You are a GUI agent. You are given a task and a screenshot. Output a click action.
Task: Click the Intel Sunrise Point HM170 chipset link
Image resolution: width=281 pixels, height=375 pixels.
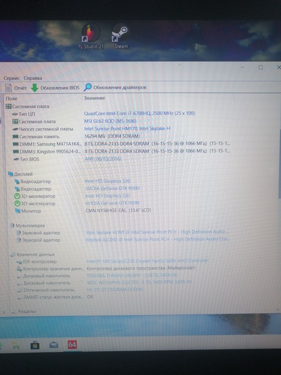pyautogui.click(x=127, y=129)
